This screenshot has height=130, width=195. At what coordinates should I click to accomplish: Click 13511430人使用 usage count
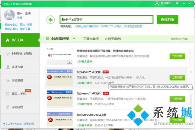pos(104,83)
